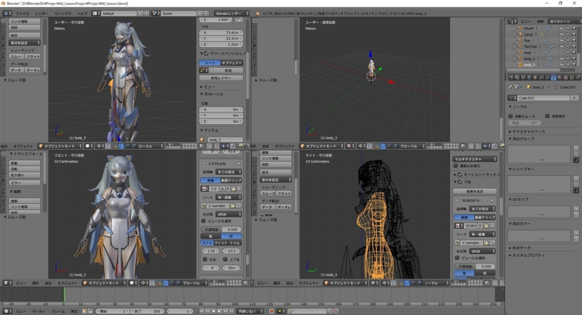
Task: Open the Constraints properties tab icon
Action: (541, 77)
